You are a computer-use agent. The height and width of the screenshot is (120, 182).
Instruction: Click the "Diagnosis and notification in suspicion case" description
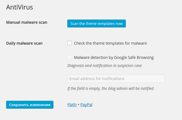(x=104, y=66)
